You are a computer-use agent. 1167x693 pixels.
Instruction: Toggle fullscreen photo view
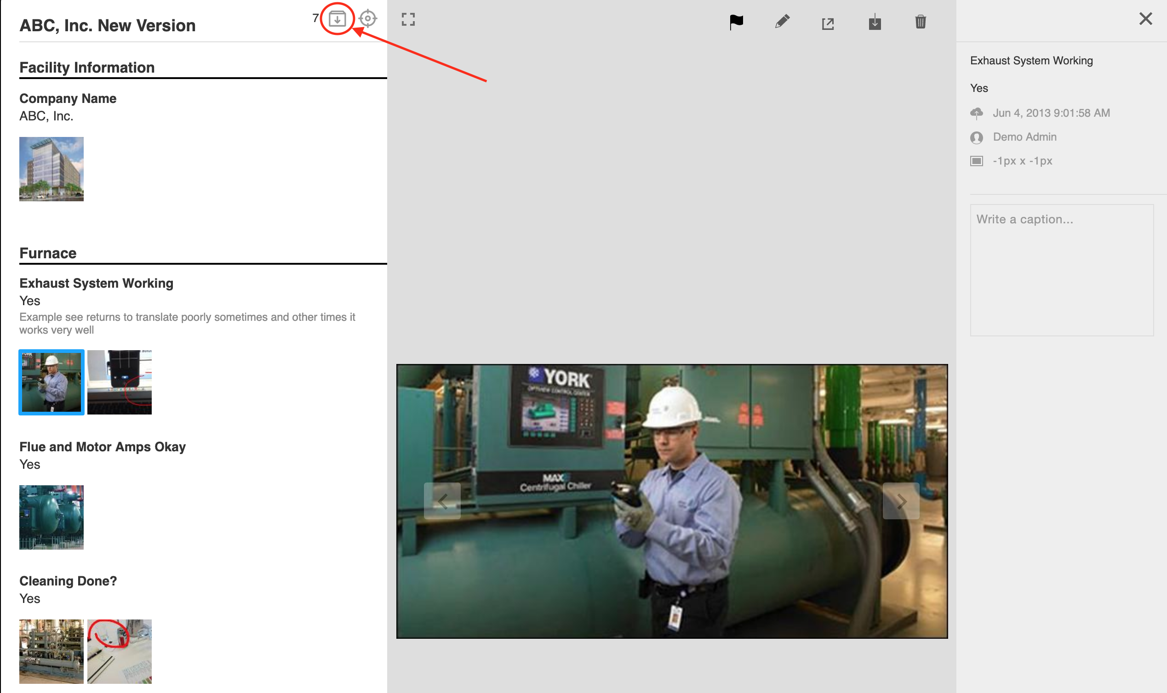[x=408, y=19]
